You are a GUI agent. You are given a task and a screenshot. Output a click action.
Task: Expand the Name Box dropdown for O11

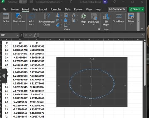click(x=17, y=35)
